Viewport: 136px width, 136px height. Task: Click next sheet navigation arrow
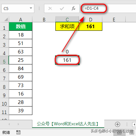(x=18, y=124)
